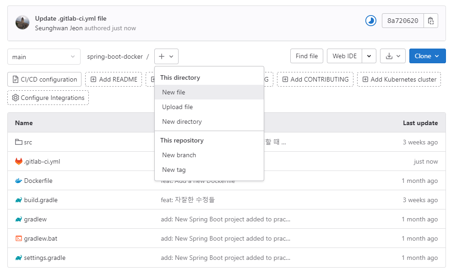Image resolution: width=451 pixels, height=275 pixels.
Task: Open the Dockerfile file
Action: click(38, 181)
